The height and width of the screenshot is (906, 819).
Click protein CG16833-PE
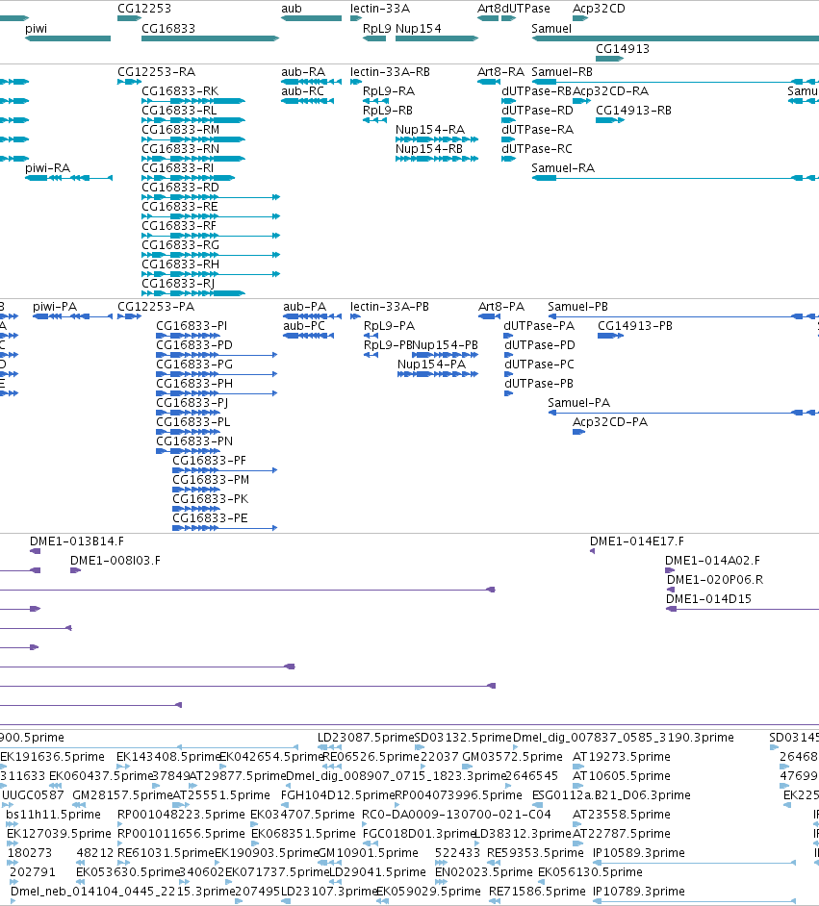[x=210, y=518]
